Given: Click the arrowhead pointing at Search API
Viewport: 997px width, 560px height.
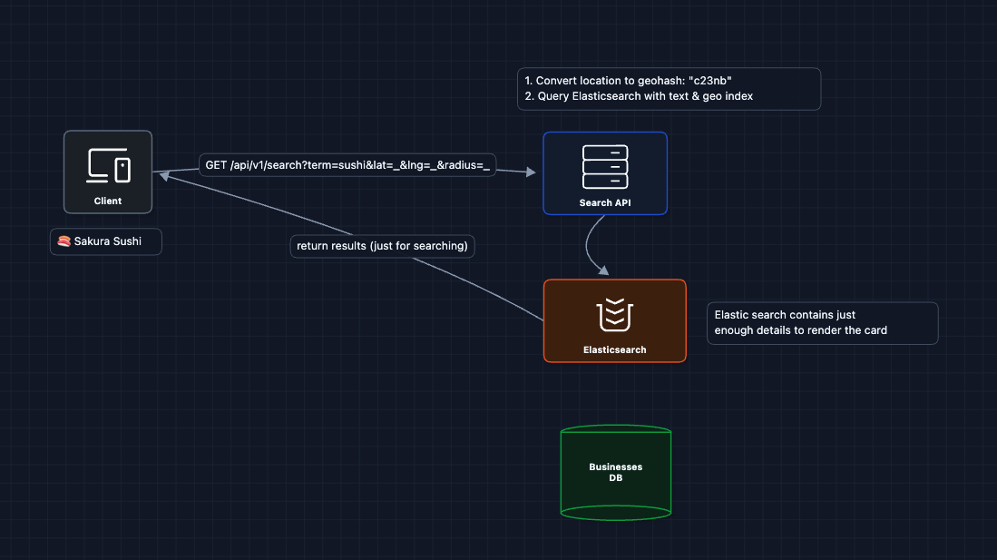Looking at the screenshot, I should [x=531, y=171].
